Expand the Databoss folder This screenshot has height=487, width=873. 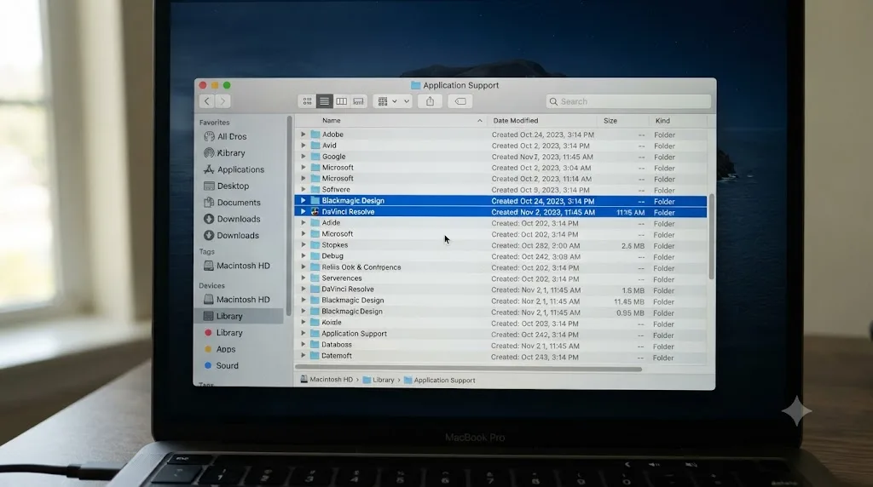click(304, 345)
